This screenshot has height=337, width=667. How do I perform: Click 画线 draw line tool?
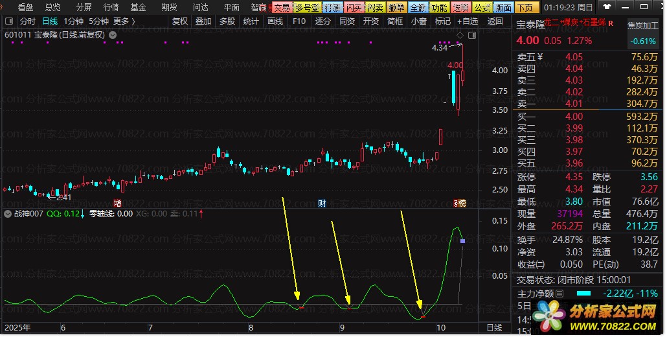click(275, 21)
